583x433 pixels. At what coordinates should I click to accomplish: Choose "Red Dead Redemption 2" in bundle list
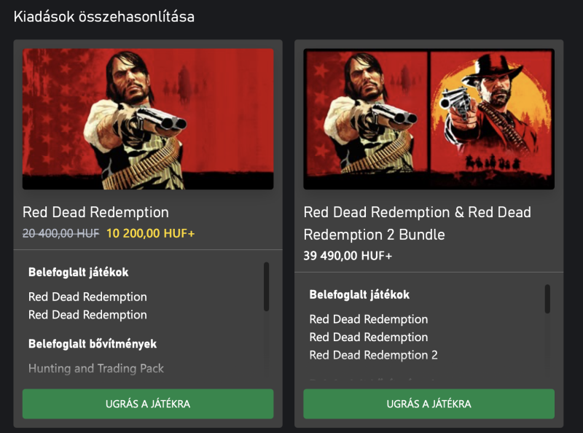373,355
